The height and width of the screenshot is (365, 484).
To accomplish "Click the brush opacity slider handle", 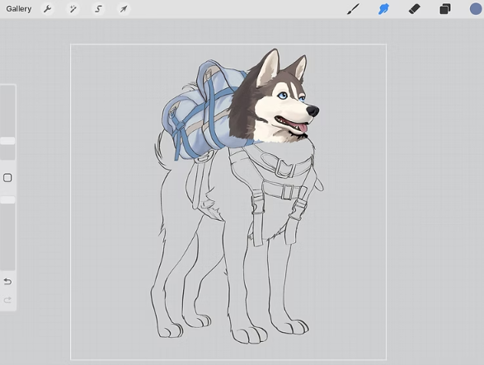I will coord(7,200).
